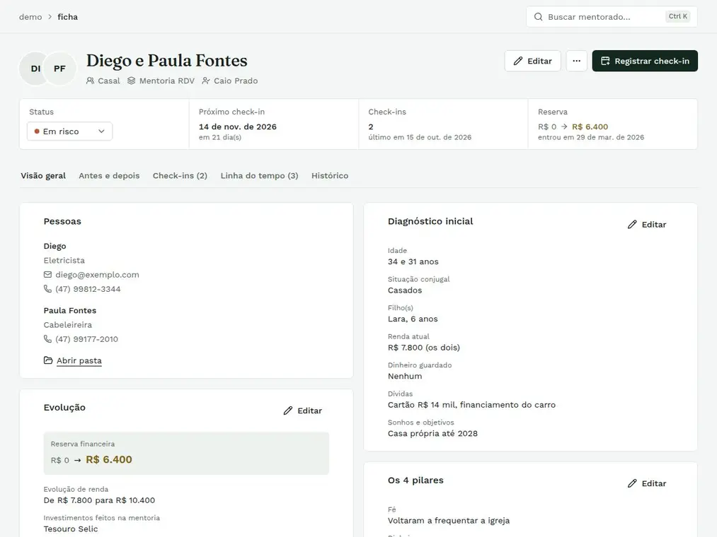Switch to Antes e depois tab
This screenshot has width=717, height=537.
click(109, 176)
